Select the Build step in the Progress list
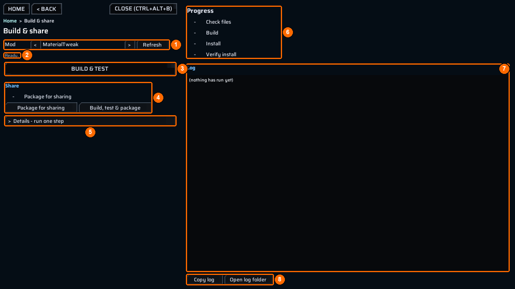Image resolution: width=515 pixels, height=289 pixels. 212,33
